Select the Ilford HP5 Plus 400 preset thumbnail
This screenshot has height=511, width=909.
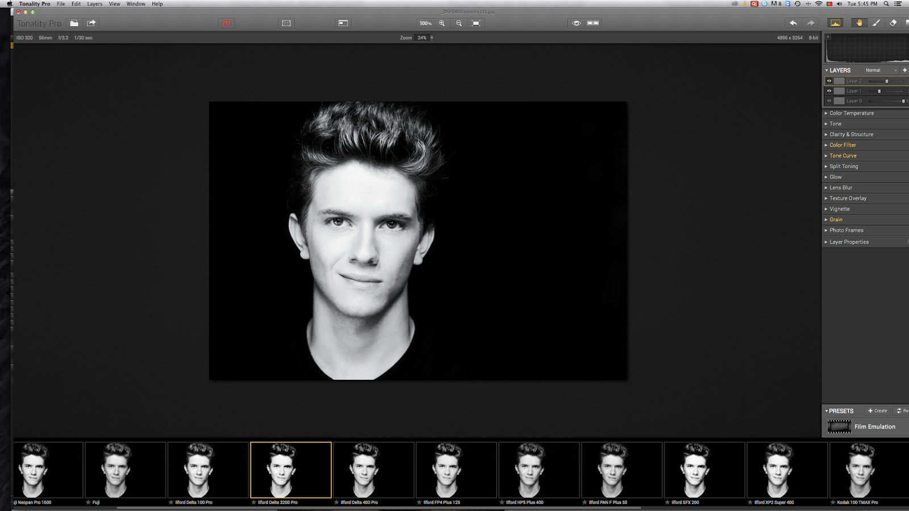539,470
